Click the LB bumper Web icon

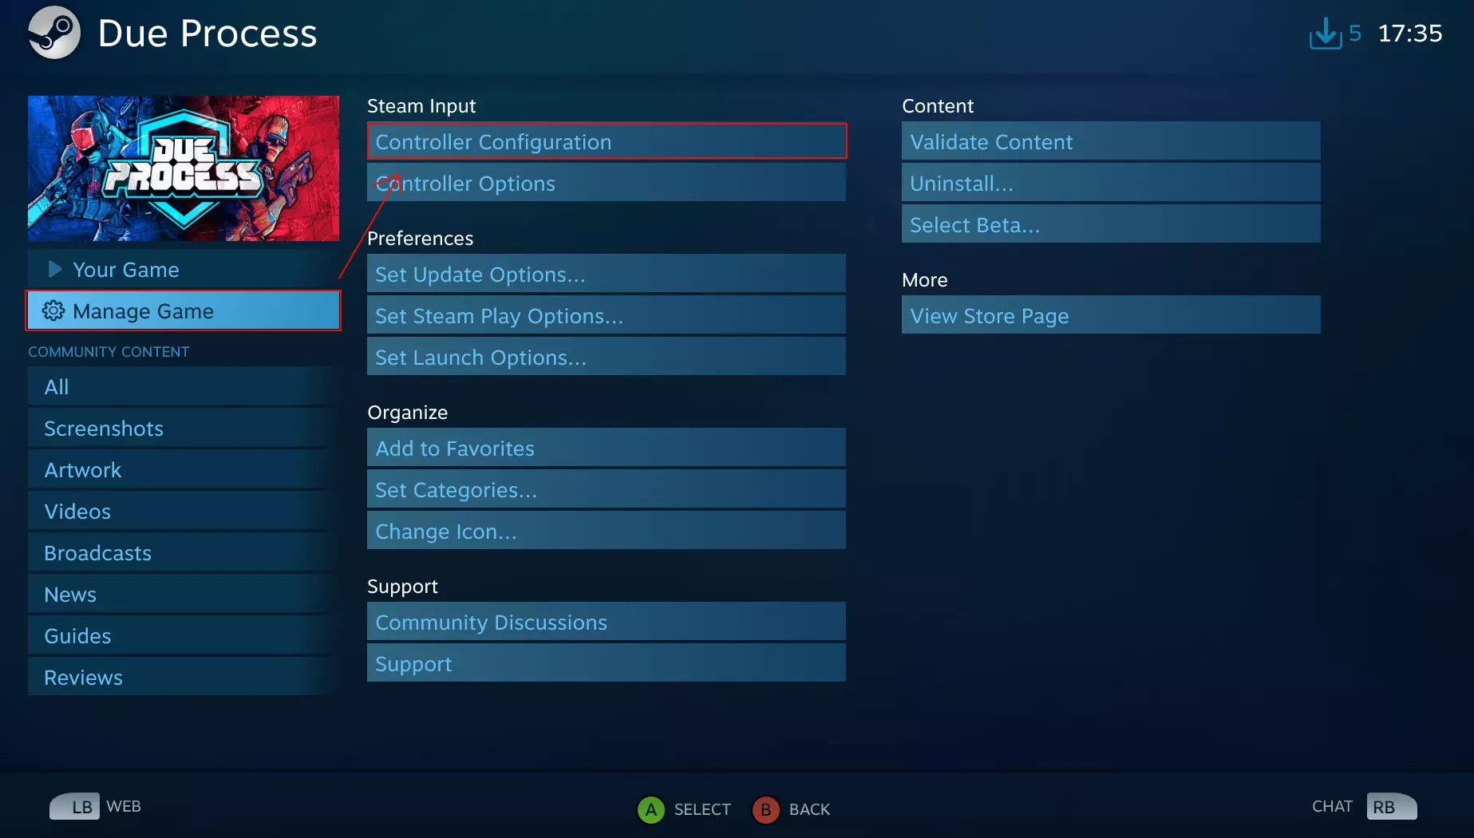click(75, 806)
